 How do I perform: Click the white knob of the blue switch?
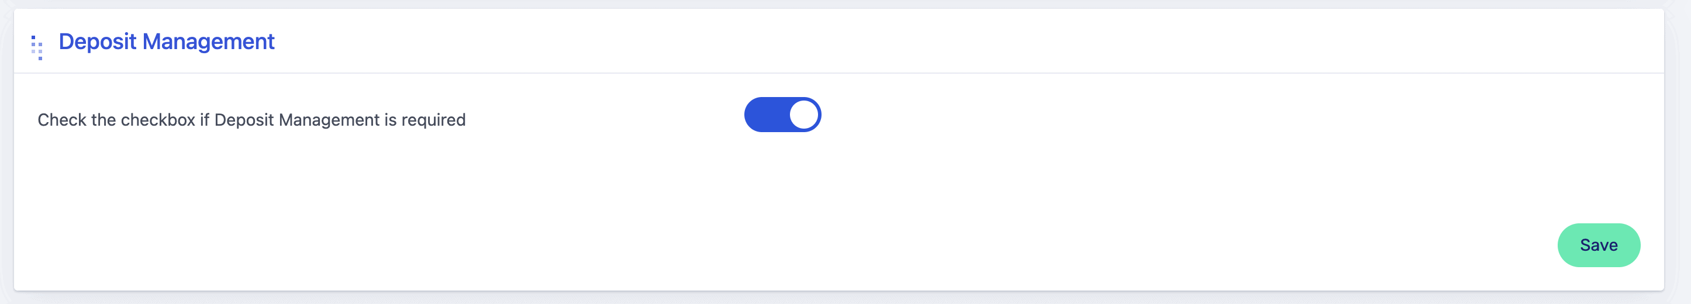(x=803, y=115)
